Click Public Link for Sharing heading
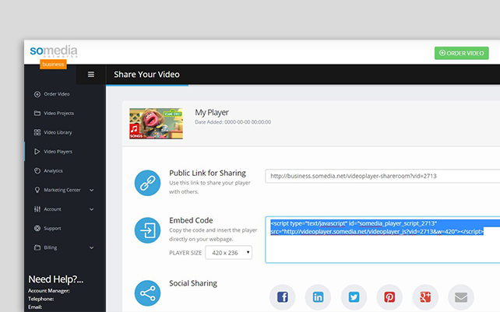 (x=207, y=173)
